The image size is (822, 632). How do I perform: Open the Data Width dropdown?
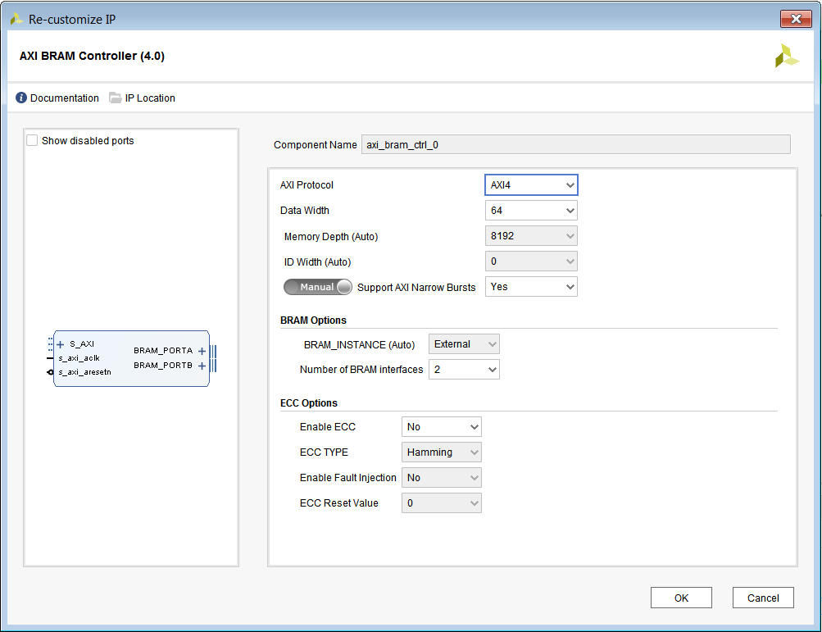pos(531,211)
